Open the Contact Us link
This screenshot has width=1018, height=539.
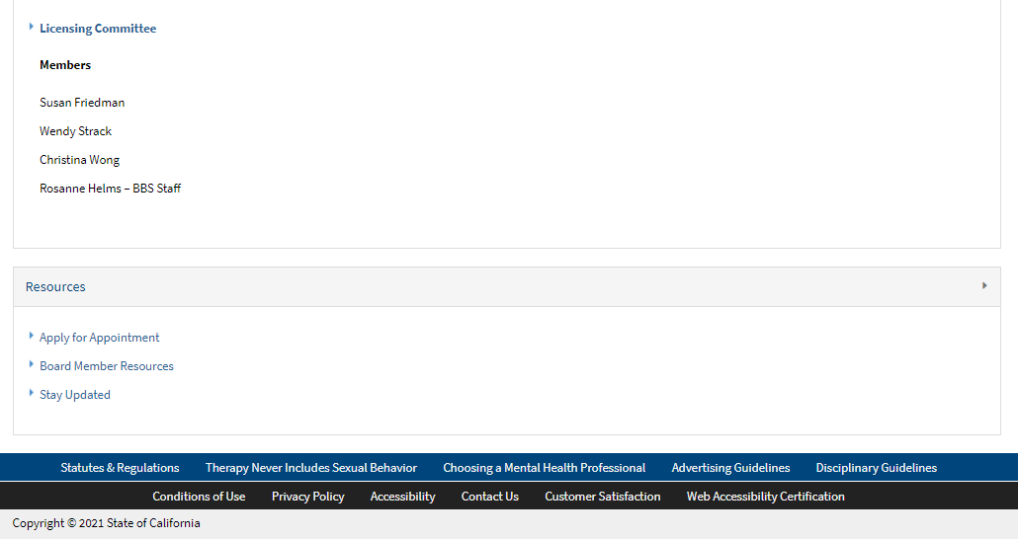click(489, 497)
